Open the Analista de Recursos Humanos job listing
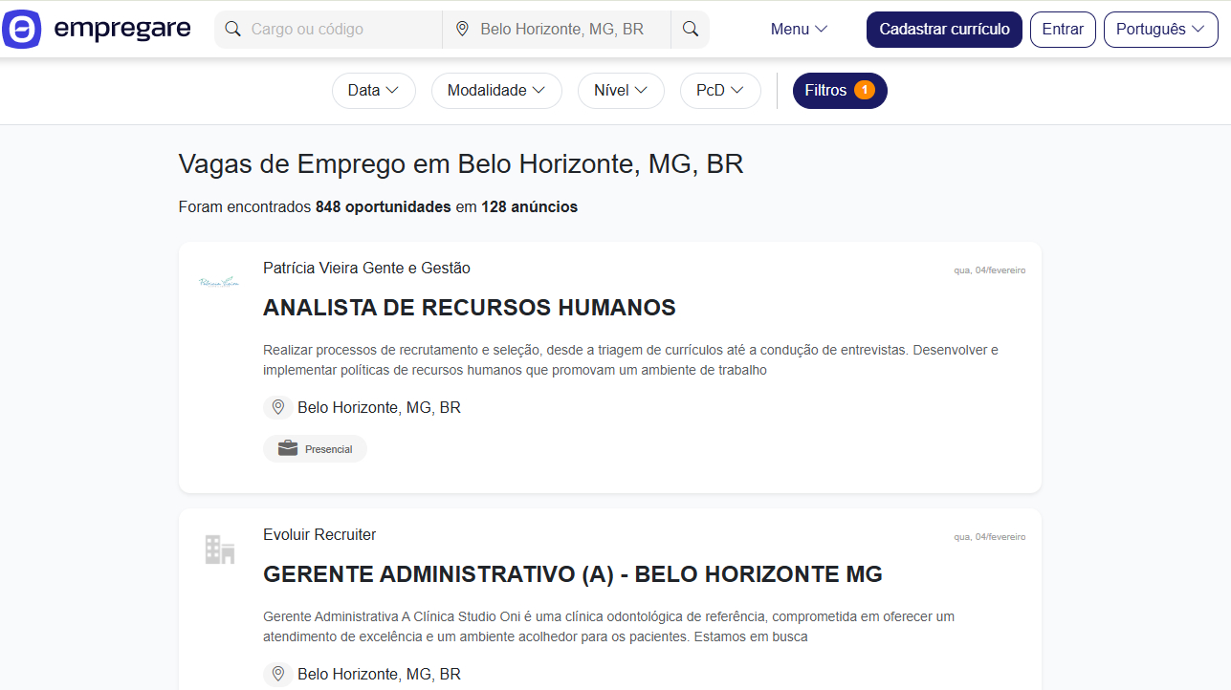Image resolution: width=1231 pixels, height=690 pixels. point(469,308)
